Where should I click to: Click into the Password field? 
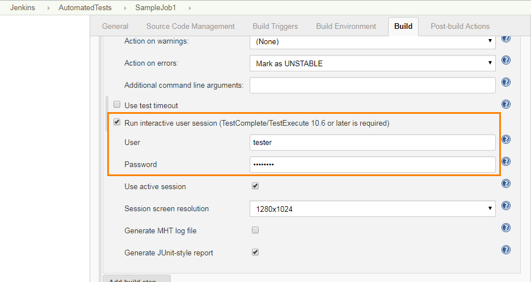point(373,164)
